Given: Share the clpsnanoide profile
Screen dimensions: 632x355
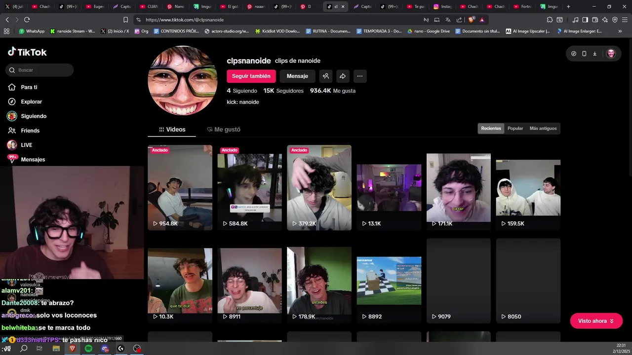Looking at the screenshot, I should [343, 76].
